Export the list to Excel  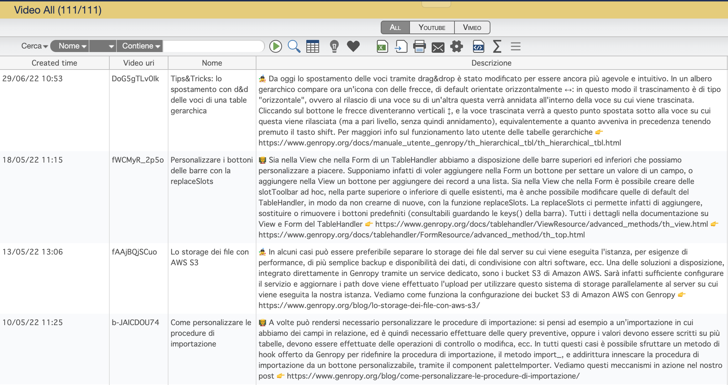382,46
